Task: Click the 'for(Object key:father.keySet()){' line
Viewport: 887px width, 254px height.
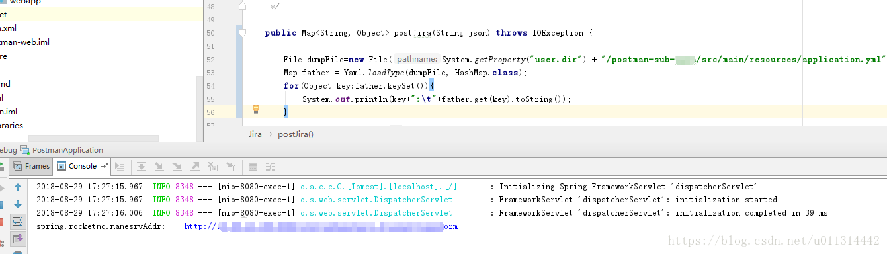Action: point(358,86)
